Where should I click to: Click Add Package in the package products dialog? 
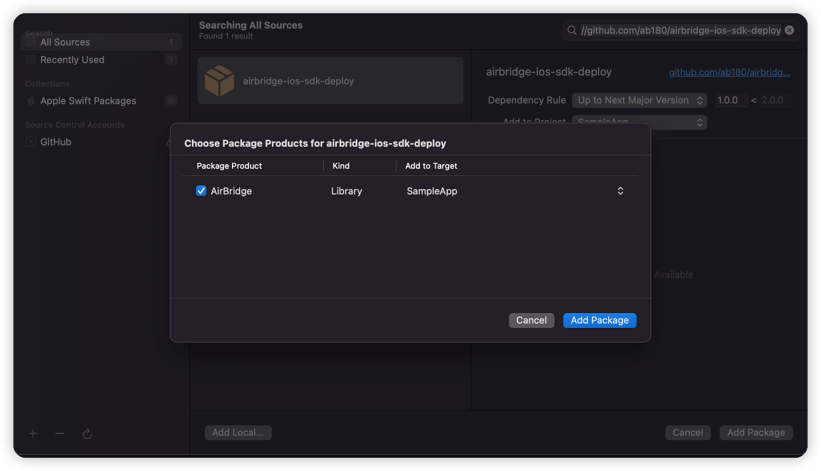(599, 321)
